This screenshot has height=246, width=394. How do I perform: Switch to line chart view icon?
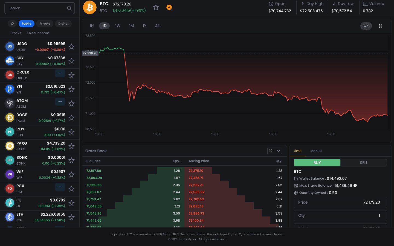[x=366, y=26]
